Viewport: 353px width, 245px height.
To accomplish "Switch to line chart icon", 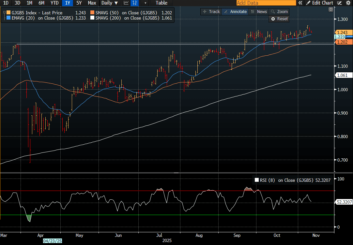I will pyautogui.click(x=126, y=3).
